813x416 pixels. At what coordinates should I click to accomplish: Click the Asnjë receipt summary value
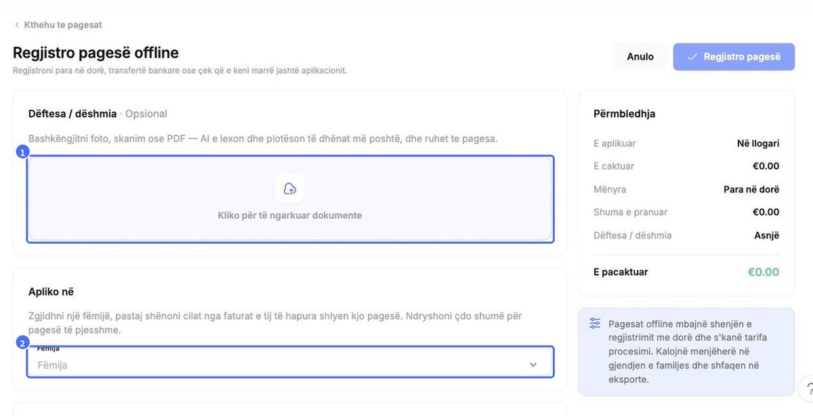(767, 235)
